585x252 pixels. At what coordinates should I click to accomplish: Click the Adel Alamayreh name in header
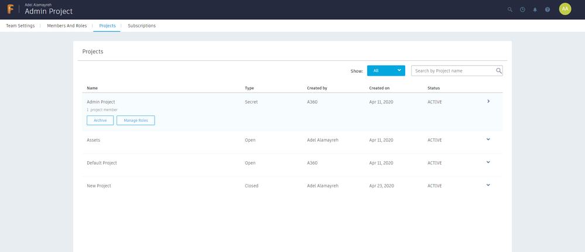pyautogui.click(x=38, y=5)
